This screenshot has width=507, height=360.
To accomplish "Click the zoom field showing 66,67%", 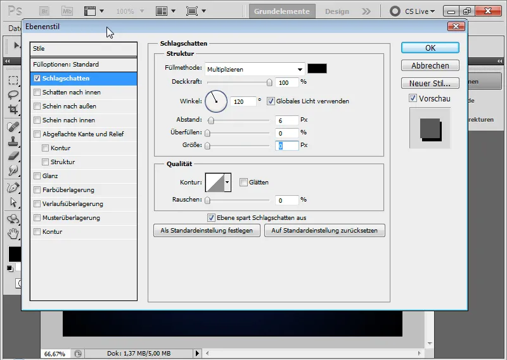I will pos(55,354).
